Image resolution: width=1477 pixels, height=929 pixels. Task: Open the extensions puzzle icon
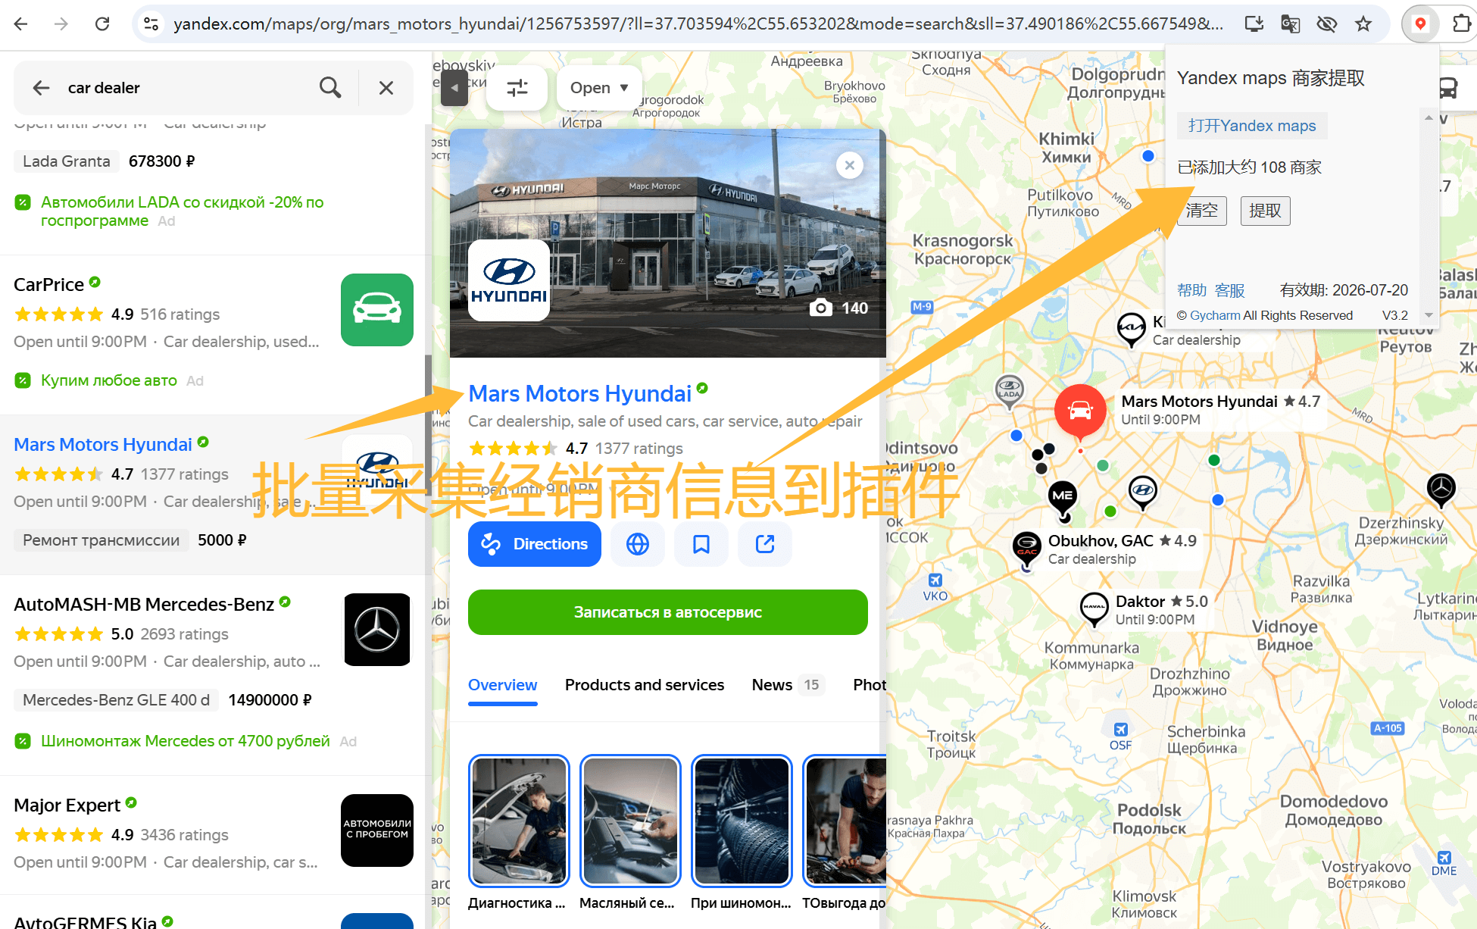click(x=1461, y=24)
